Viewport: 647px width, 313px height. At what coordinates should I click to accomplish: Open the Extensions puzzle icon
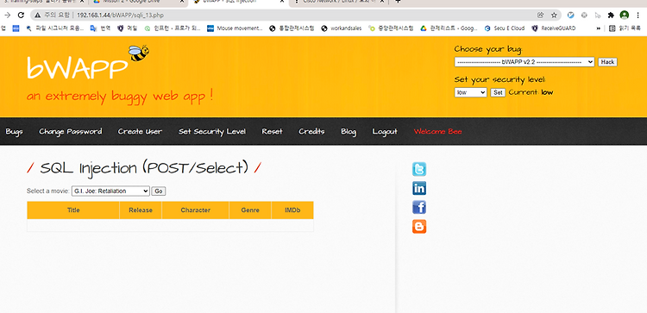pyautogui.click(x=611, y=16)
